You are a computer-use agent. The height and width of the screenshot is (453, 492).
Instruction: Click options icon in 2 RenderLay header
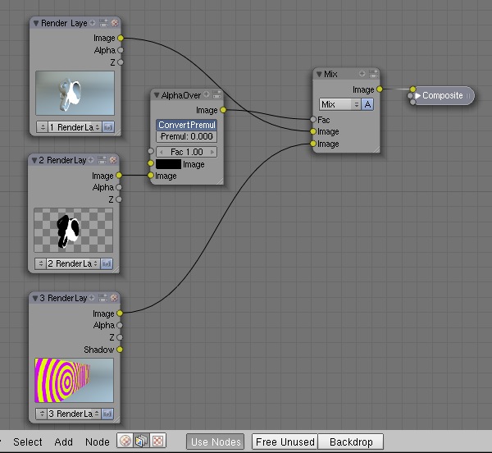102,160
